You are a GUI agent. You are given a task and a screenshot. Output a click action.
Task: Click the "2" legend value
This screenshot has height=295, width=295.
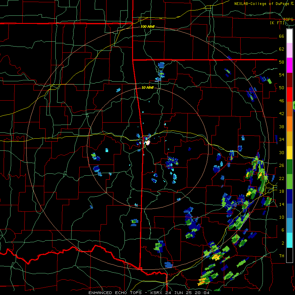coord(283,243)
